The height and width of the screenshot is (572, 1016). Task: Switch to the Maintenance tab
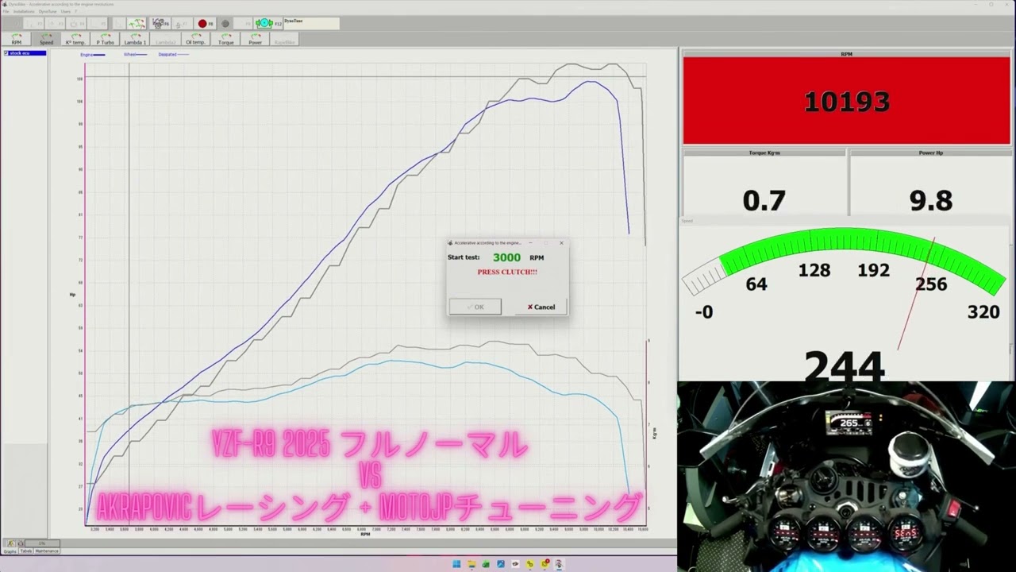(x=47, y=551)
